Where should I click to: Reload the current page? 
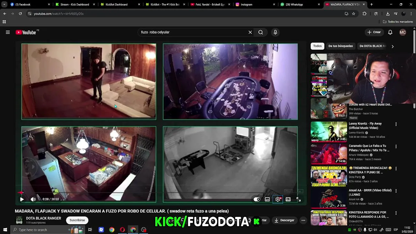20,14
